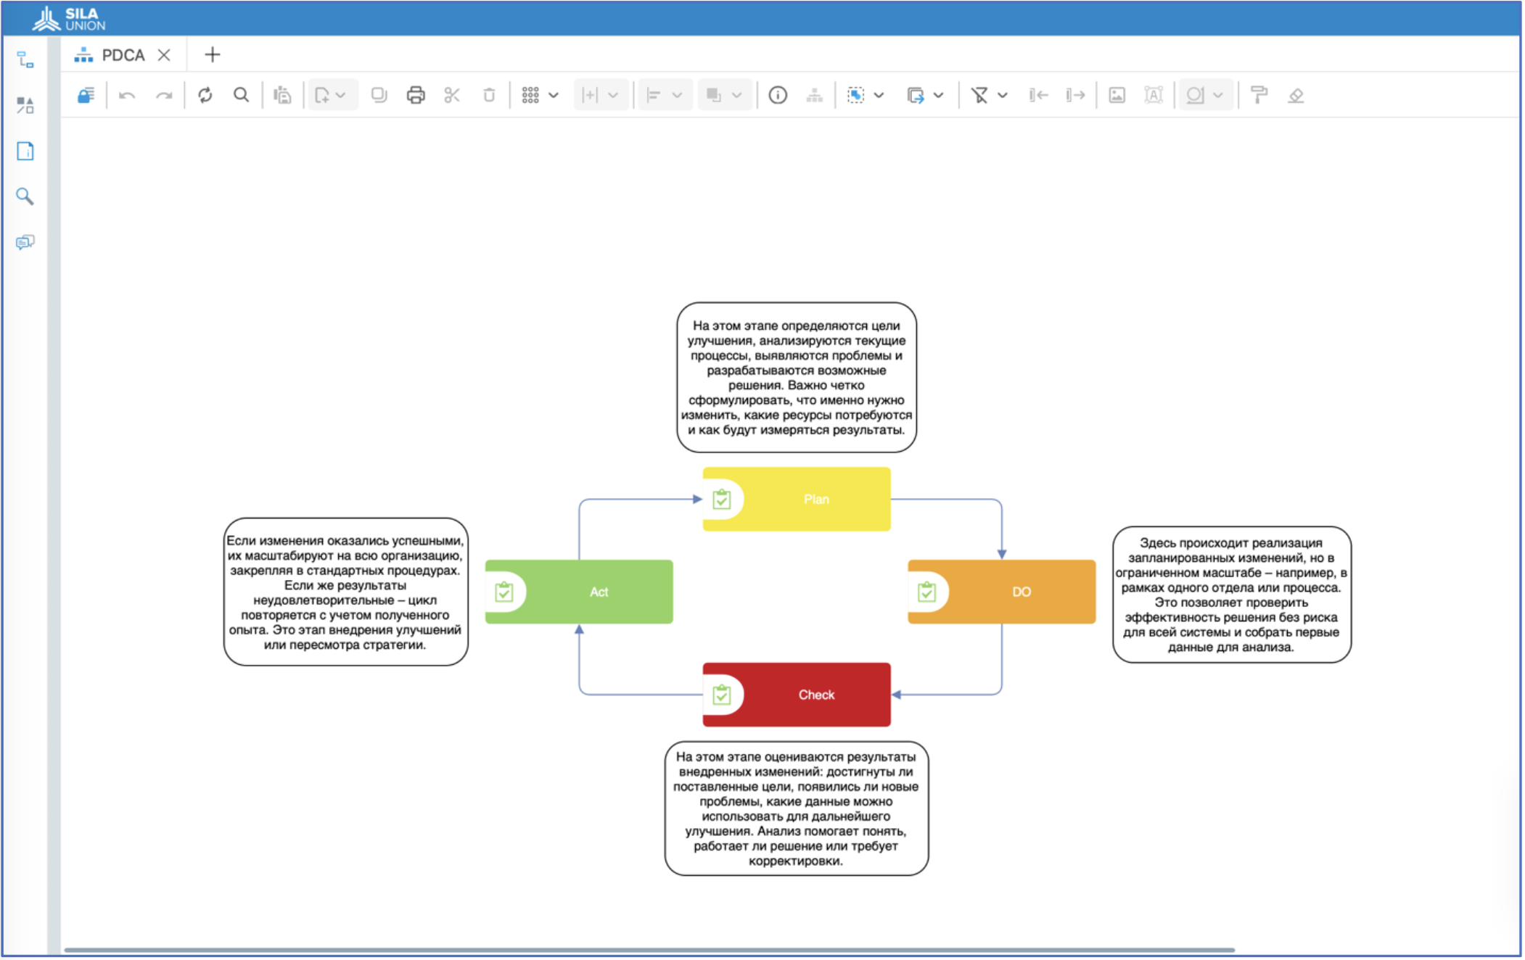Viewport: 1525px width, 960px height.
Task: Select the eraser tool
Action: tap(1297, 95)
